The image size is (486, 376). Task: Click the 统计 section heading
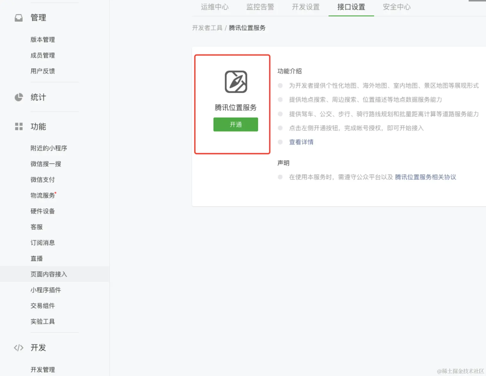[38, 97]
